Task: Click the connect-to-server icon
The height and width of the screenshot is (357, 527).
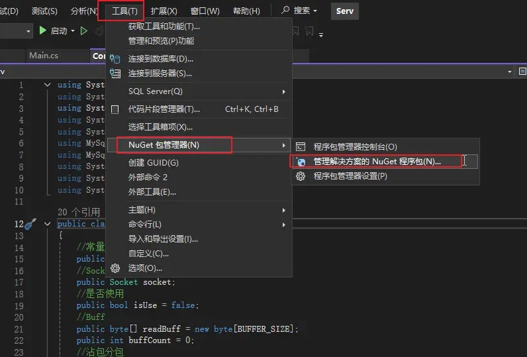Action: tap(115, 74)
